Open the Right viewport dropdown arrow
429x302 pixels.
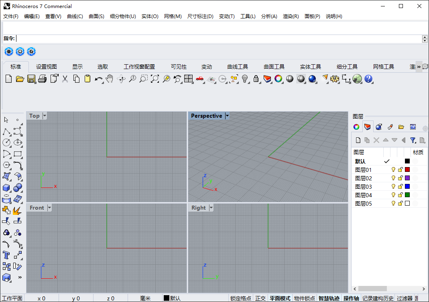211,208
